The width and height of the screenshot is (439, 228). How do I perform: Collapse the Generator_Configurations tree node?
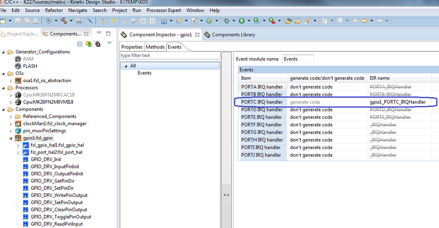click(4, 52)
